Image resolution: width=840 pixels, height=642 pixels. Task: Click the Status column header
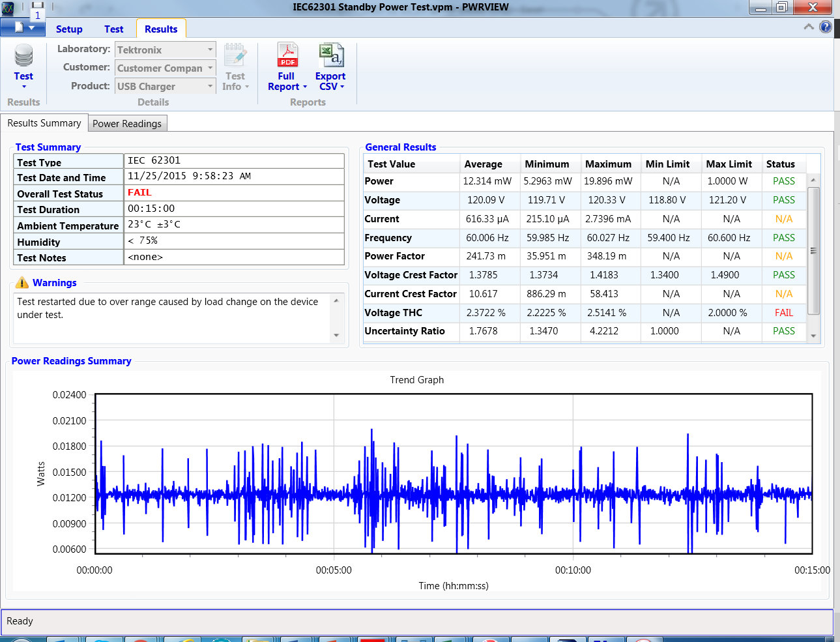(x=780, y=164)
